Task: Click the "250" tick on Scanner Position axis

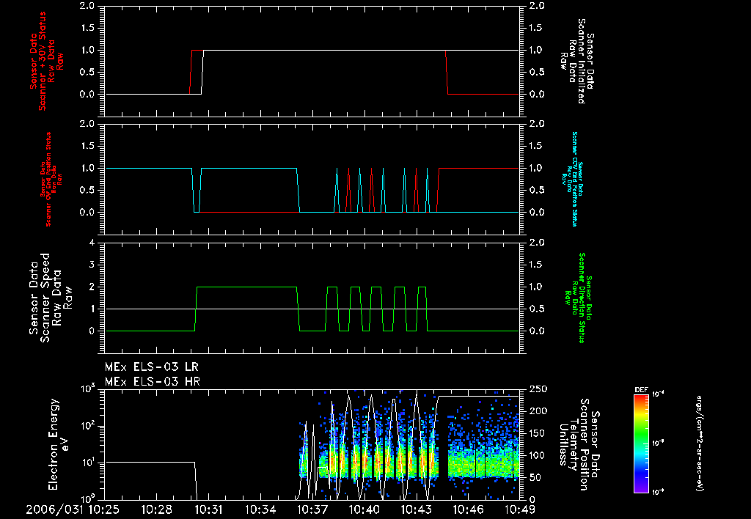Action: (539, 389)
